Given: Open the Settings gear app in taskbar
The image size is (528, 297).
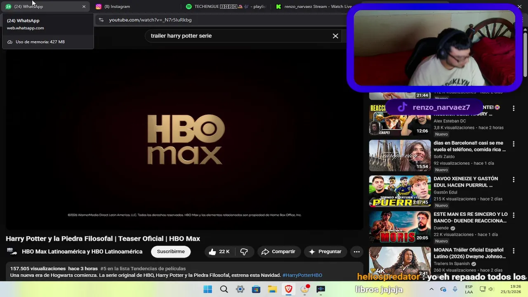Looking at the screenshot, I should pos(240,289).
